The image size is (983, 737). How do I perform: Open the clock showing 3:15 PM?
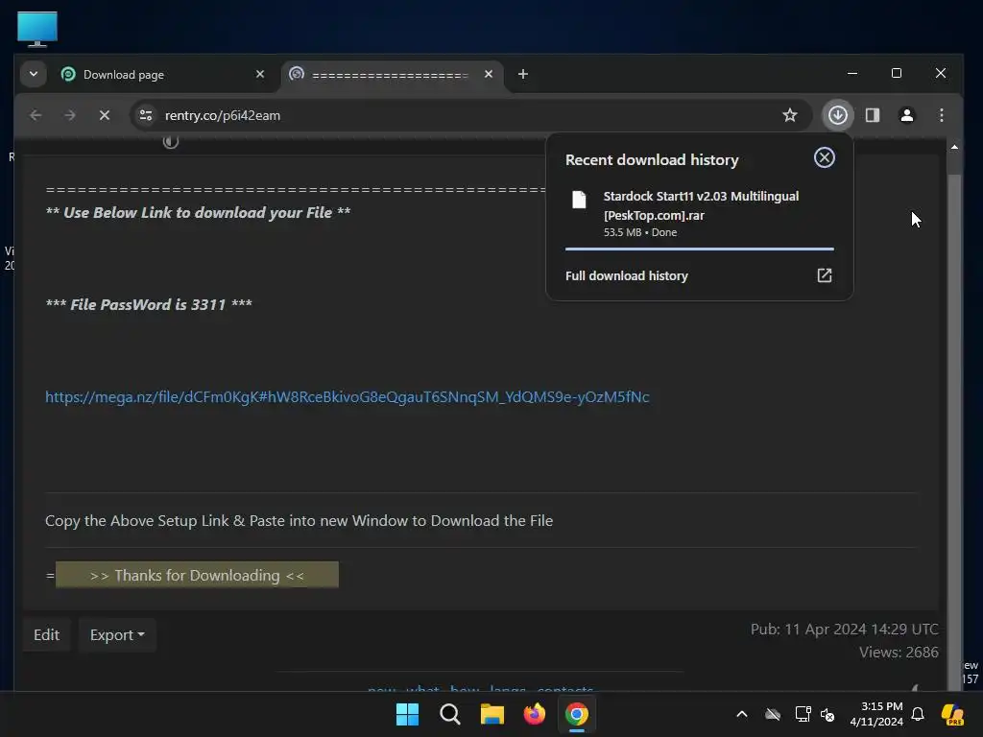[876, 714]
